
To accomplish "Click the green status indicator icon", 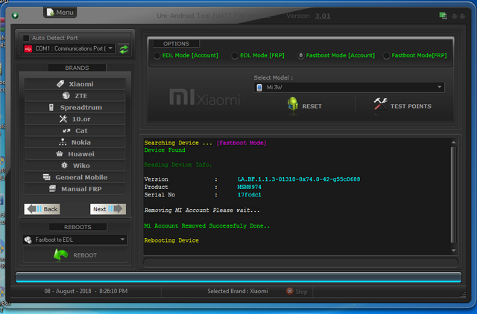I will 15,16.
